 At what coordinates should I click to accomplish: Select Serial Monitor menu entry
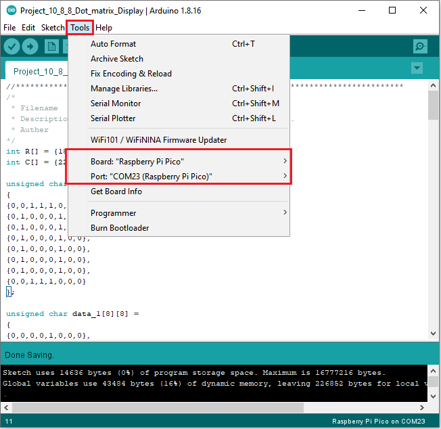click(179, 104)
